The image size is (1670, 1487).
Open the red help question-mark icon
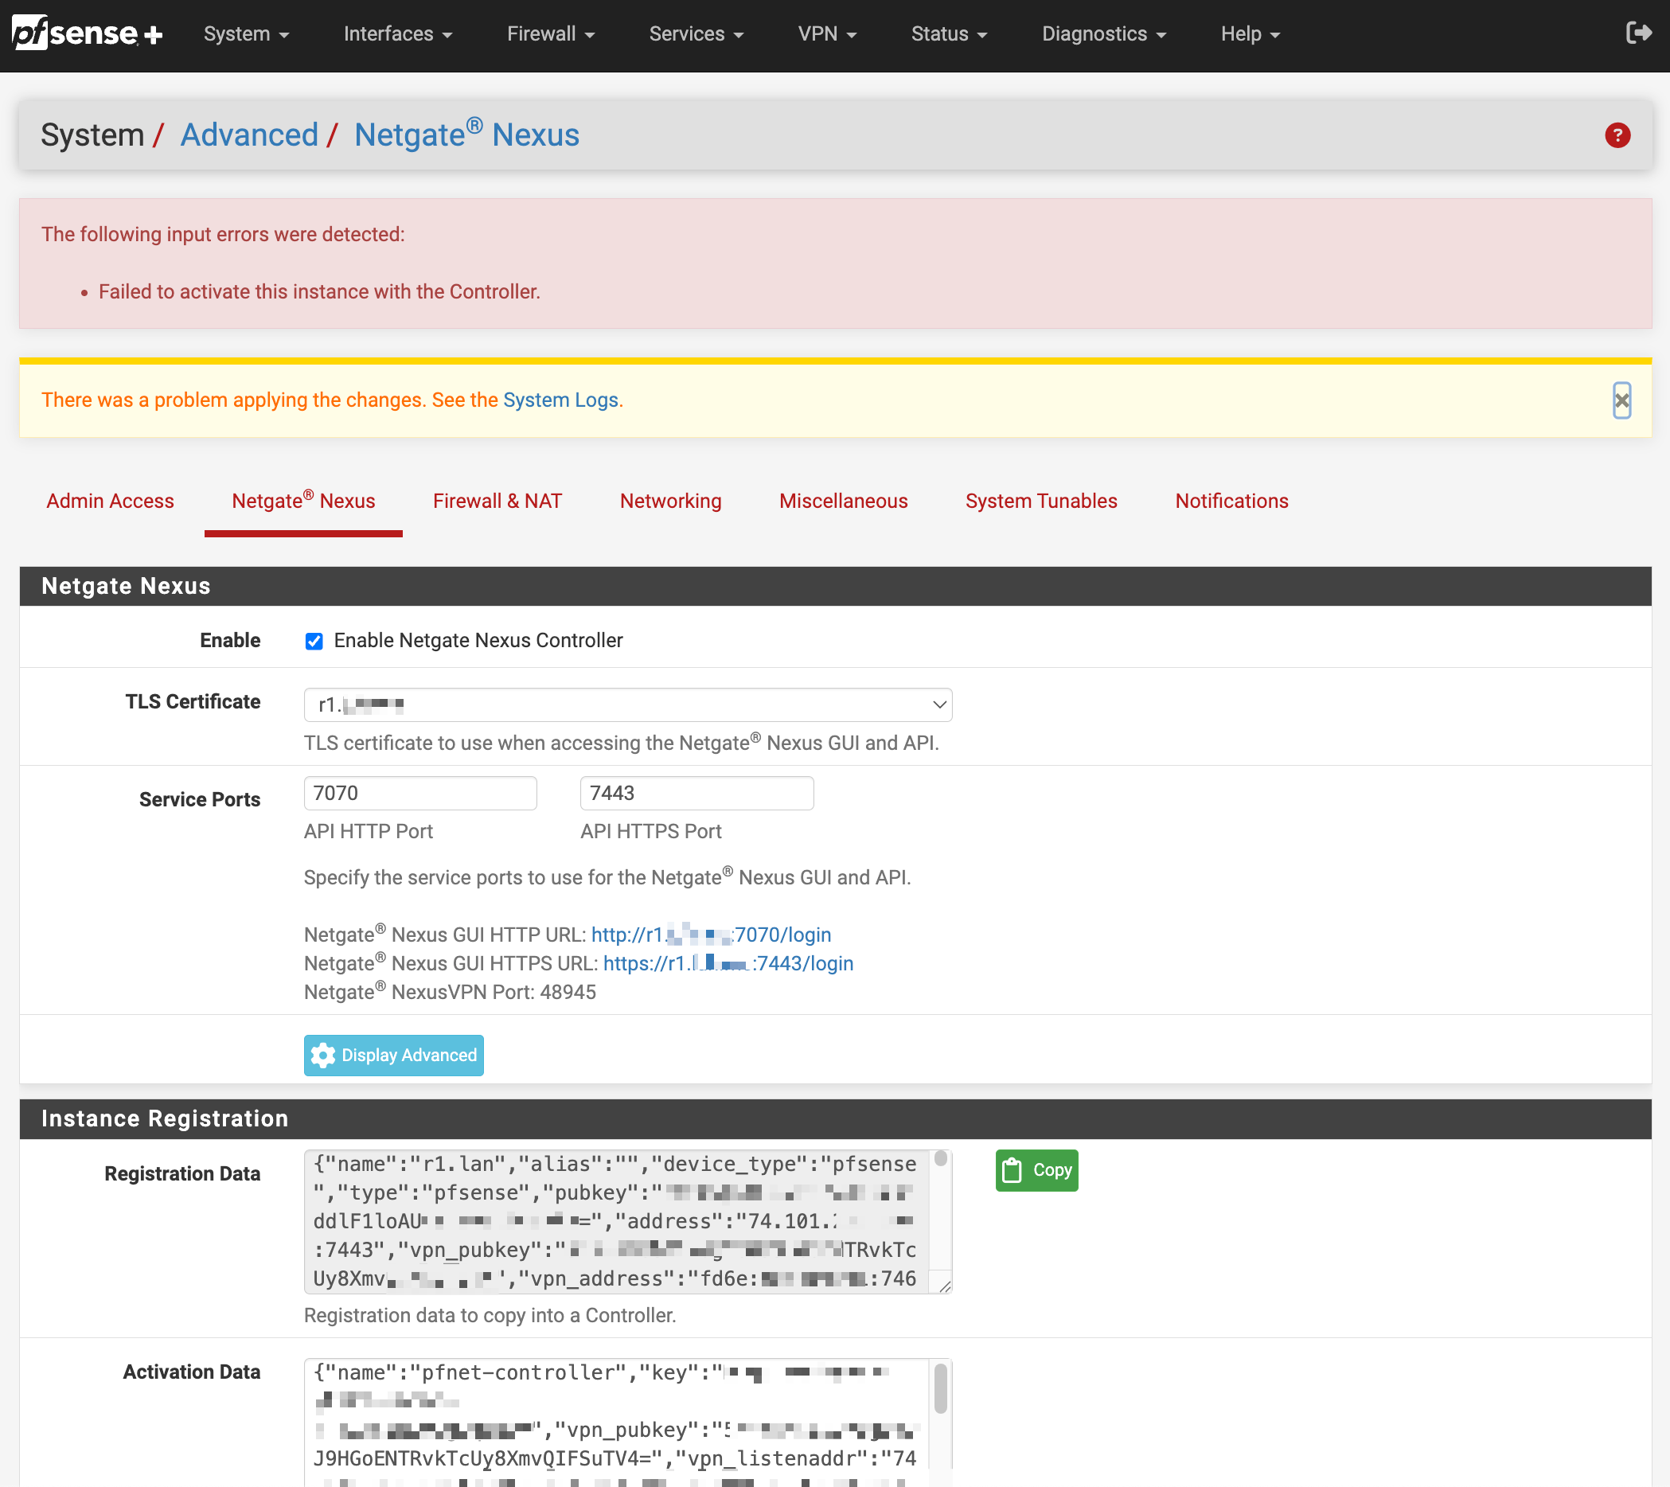click(x=1617, y=135)
